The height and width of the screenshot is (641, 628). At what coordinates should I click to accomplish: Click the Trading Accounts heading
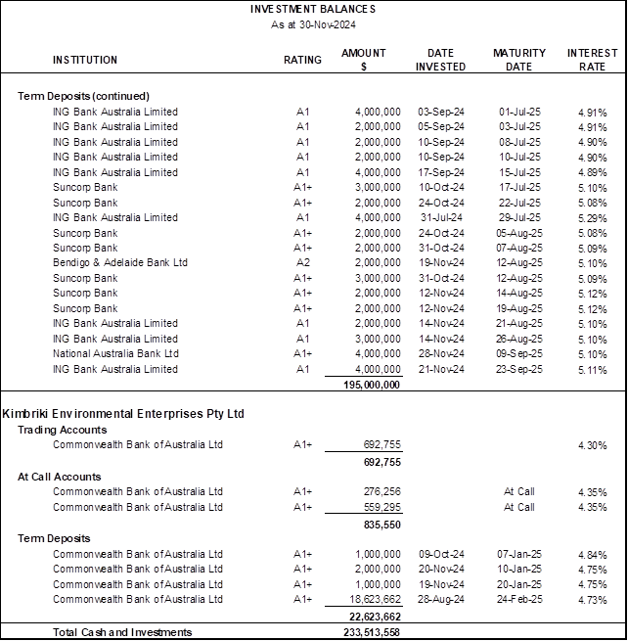tap(62, 430)
